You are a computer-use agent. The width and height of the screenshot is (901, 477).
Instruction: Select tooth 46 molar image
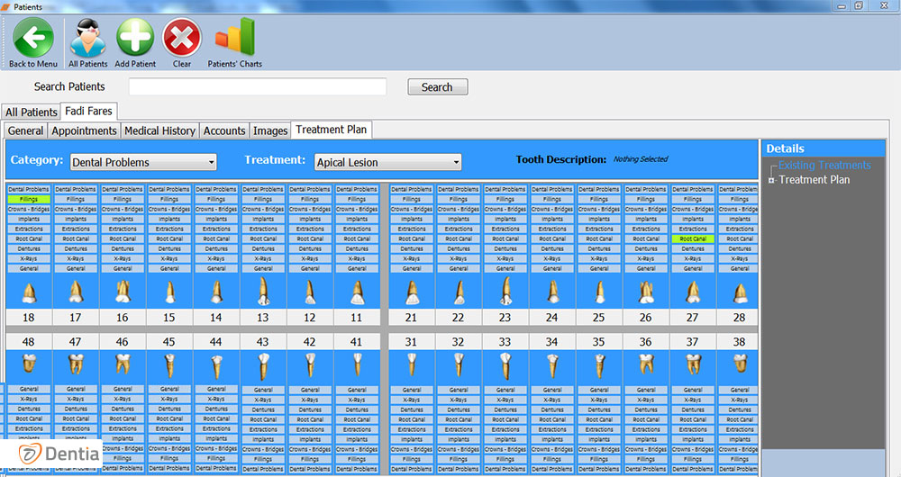(x=123, y=364)
